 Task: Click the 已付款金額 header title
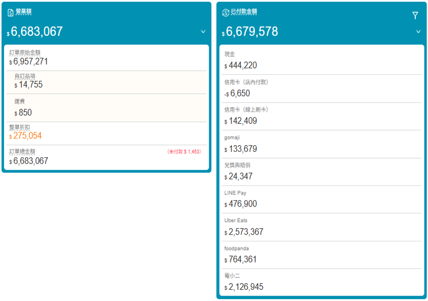(x=244, y=12)
